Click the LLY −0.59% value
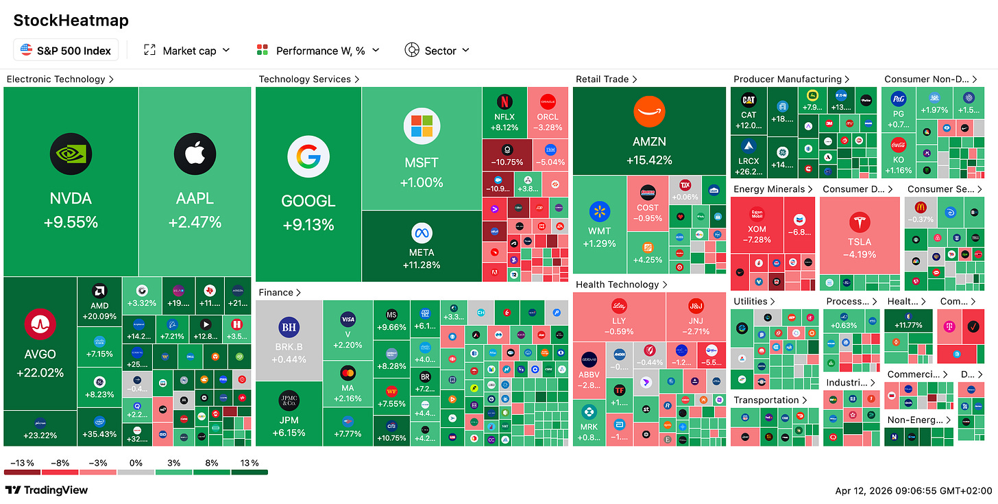 coord(618,332)
